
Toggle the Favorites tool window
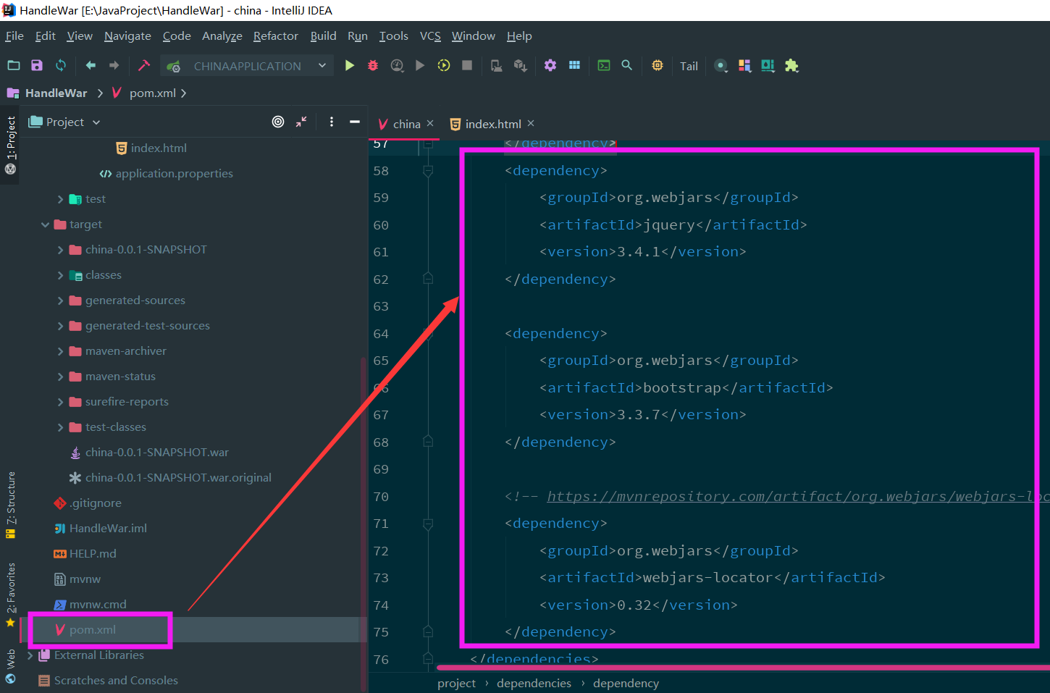(11, 587)
